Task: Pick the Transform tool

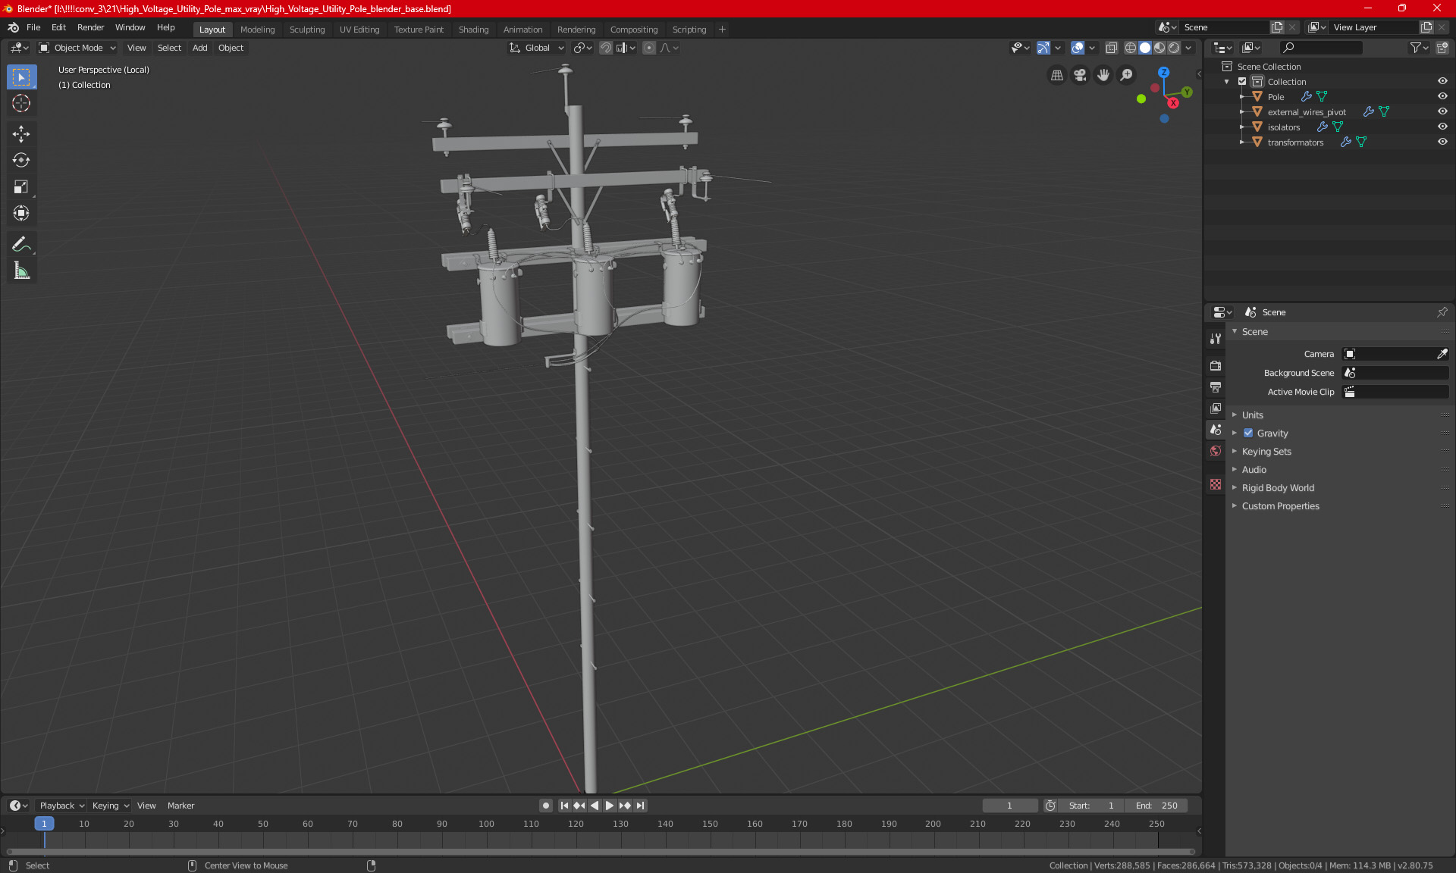Action: pyautogui.click(x=21, y=214)
